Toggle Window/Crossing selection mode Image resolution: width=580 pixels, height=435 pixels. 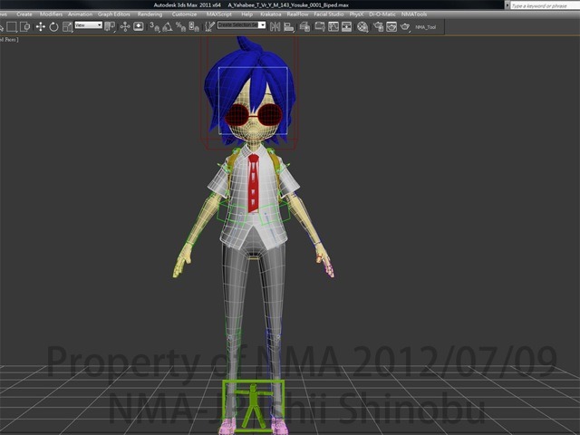tap(25, 26)
